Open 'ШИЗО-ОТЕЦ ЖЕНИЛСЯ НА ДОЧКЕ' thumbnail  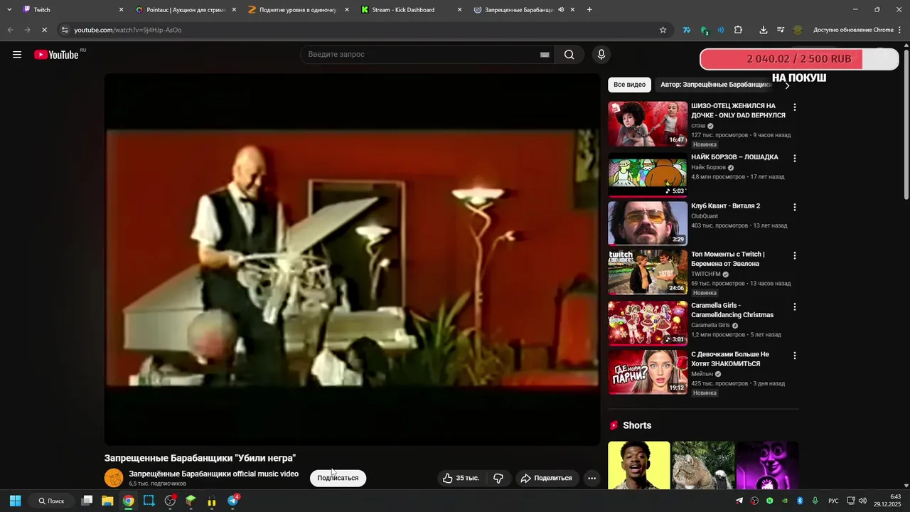pos(648,124)
